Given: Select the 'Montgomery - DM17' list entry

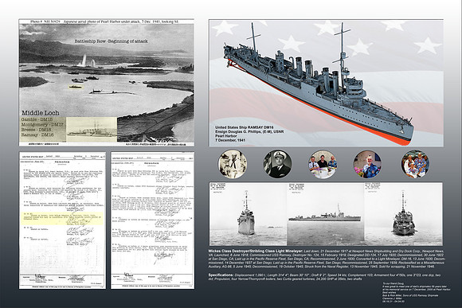Looking at the screenshot, I should tap(42, 125).
